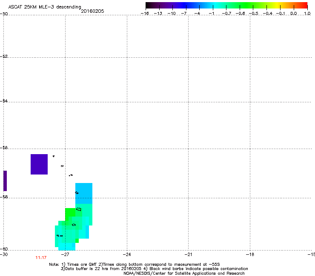Click the red 11:17 pass time label
The image size is (315, 276).
point(41,258)
